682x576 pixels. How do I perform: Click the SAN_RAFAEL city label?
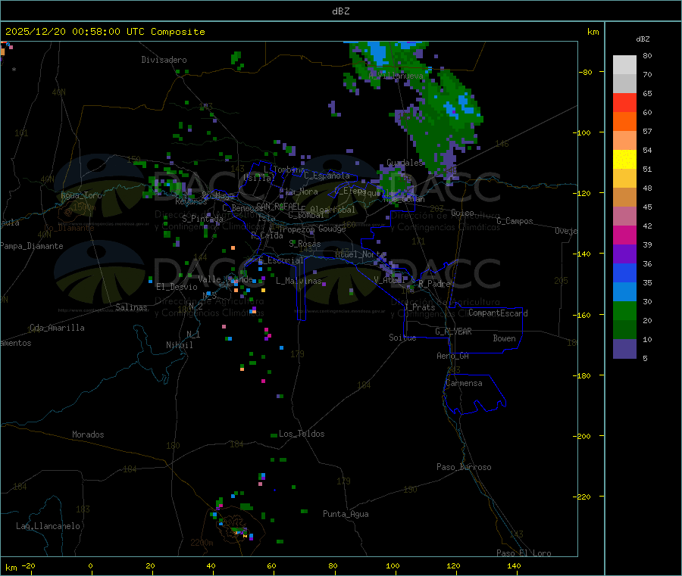278,206
